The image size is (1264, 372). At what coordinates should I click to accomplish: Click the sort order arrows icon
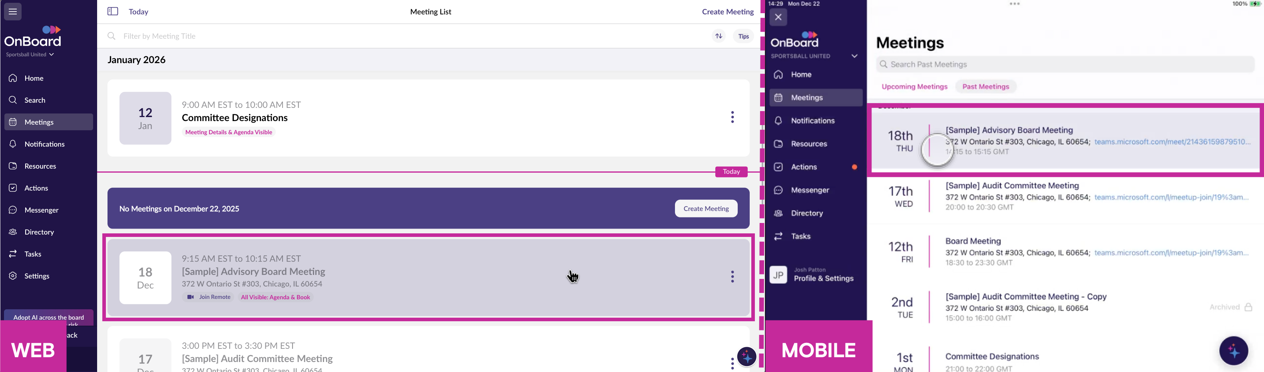tap(719, 36)
